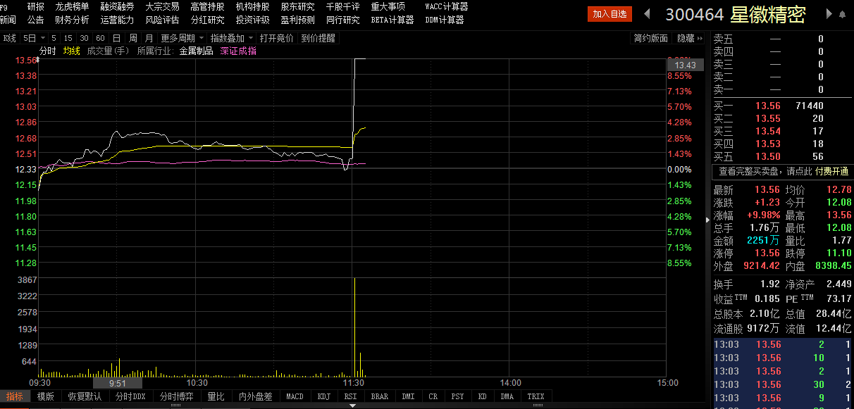Click the price alert bell icon
Screen dimensions: 854x409
[x=842, y=14]
